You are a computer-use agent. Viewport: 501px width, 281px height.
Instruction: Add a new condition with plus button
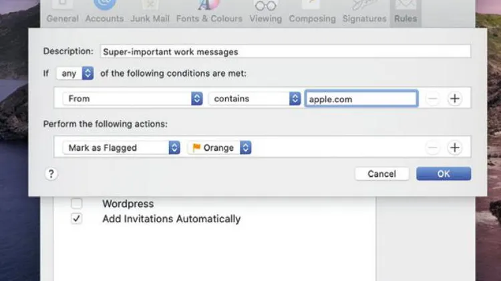point(454,99)
